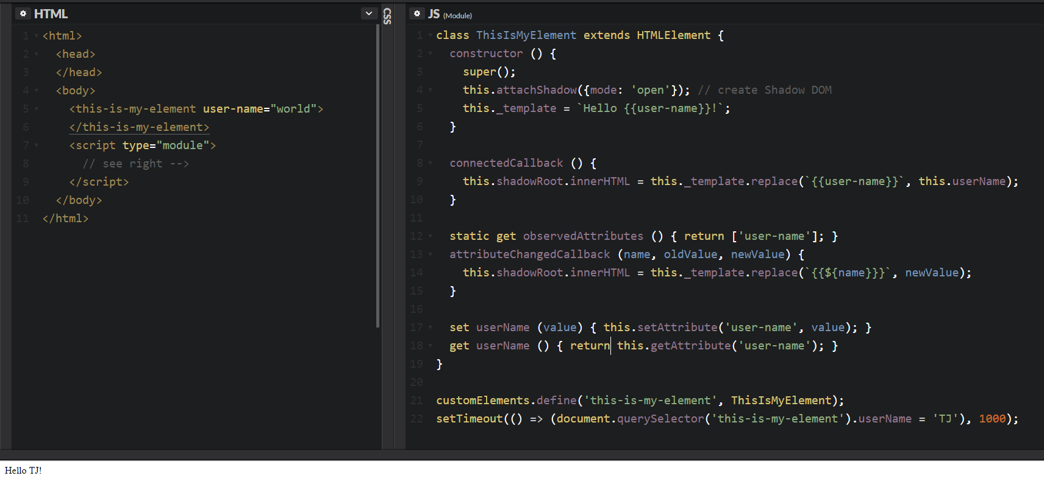Click 'user-name="world"' attribute in HTML
This screenshot has height=487, width=1044.
coord(260,109)
